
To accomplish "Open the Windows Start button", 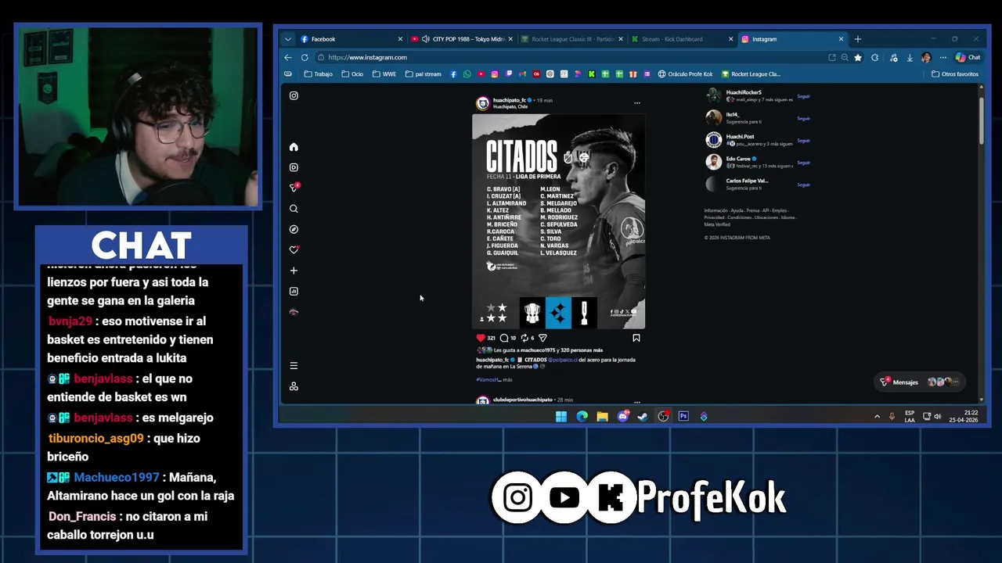I will point(561,416).
